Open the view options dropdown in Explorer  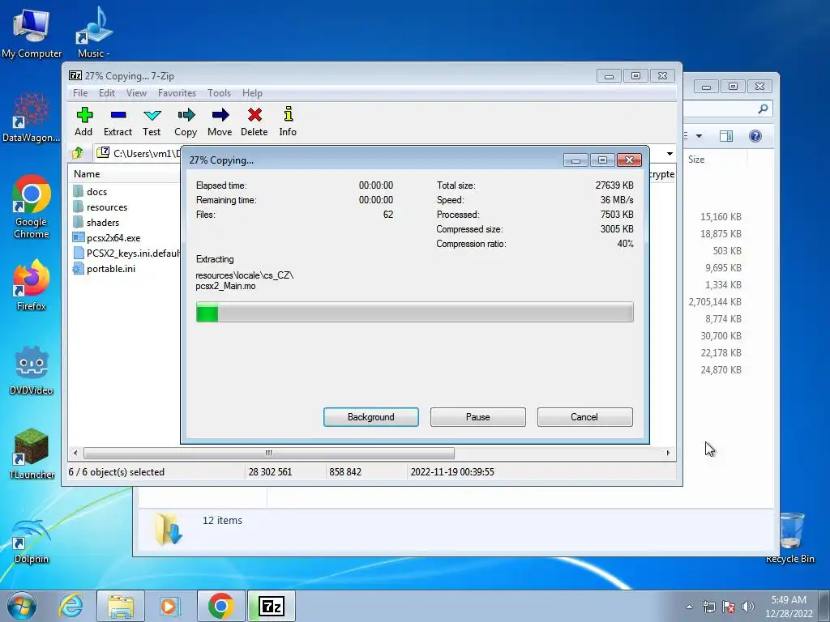click(x=699, y=136)
